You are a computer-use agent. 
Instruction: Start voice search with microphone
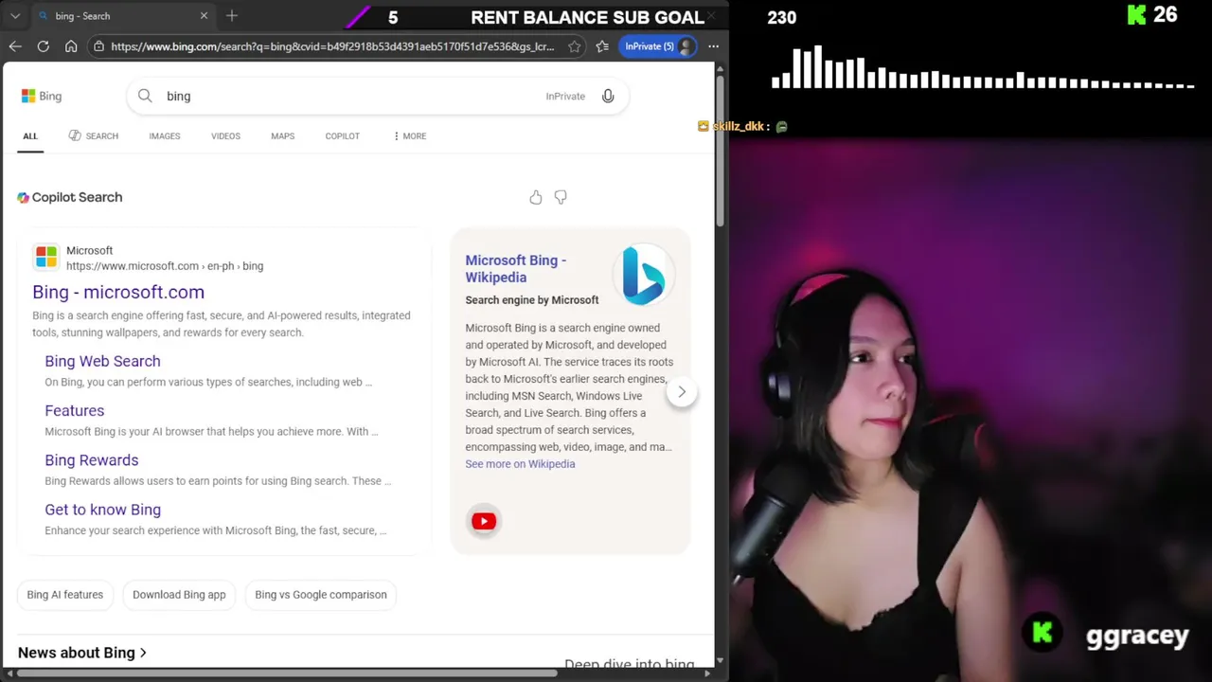tap(608, 96)
